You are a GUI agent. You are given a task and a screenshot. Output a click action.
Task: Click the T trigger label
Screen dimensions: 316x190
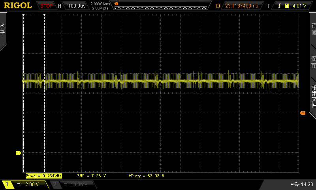(268, 6)
